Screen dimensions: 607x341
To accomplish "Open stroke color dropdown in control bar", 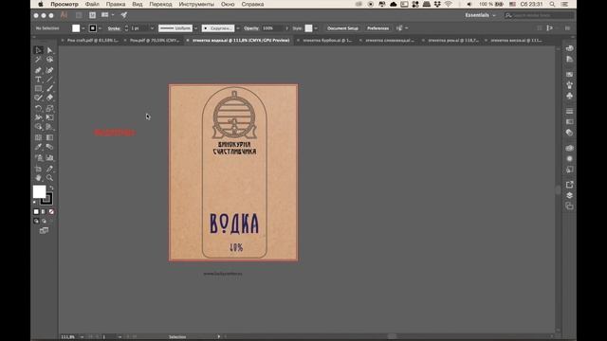I will point(101,28).
